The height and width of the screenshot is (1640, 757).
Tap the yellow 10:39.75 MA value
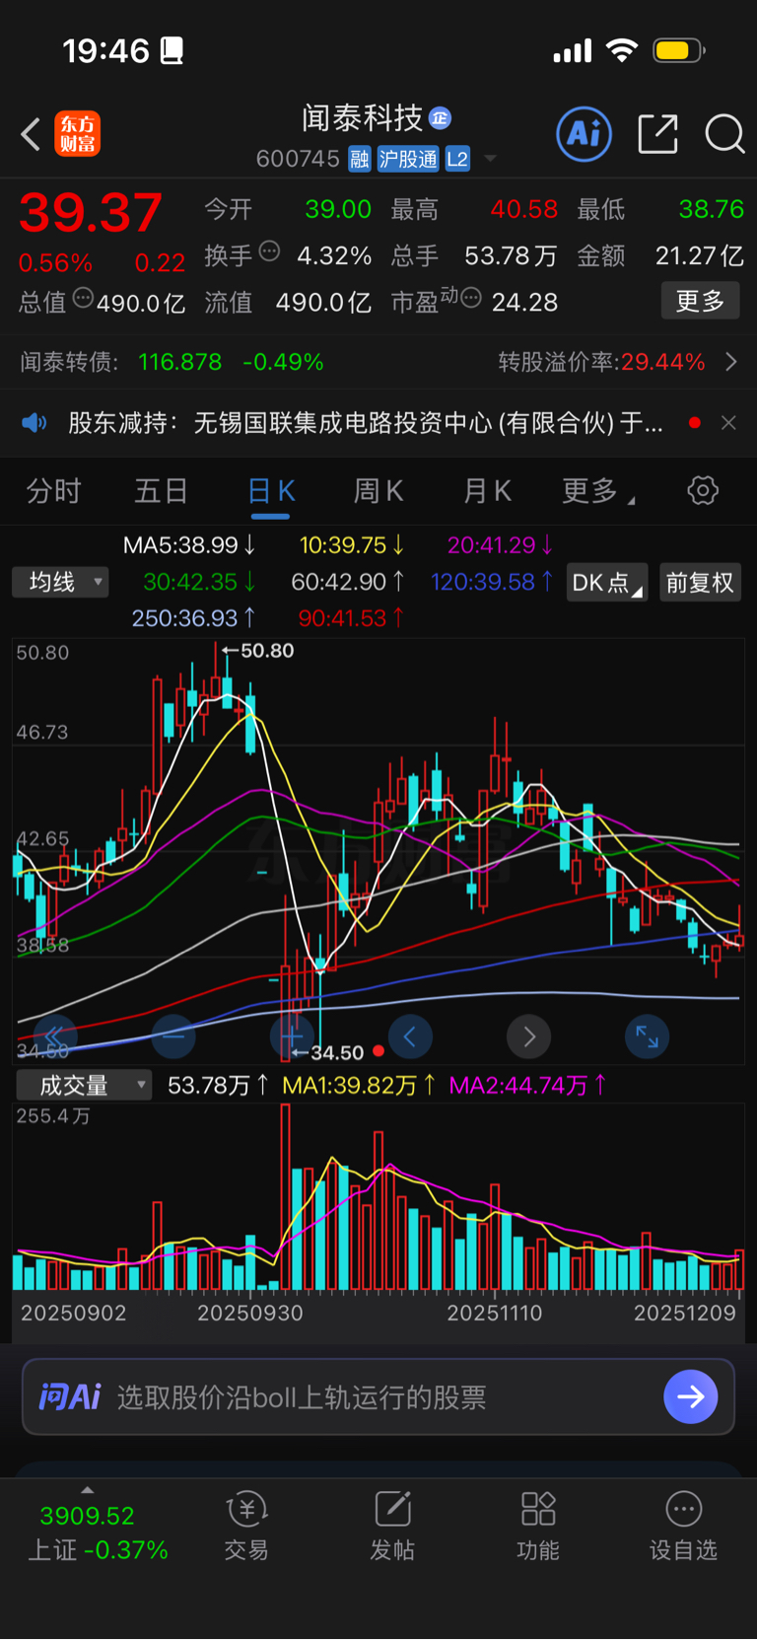[x=352, y=544]
